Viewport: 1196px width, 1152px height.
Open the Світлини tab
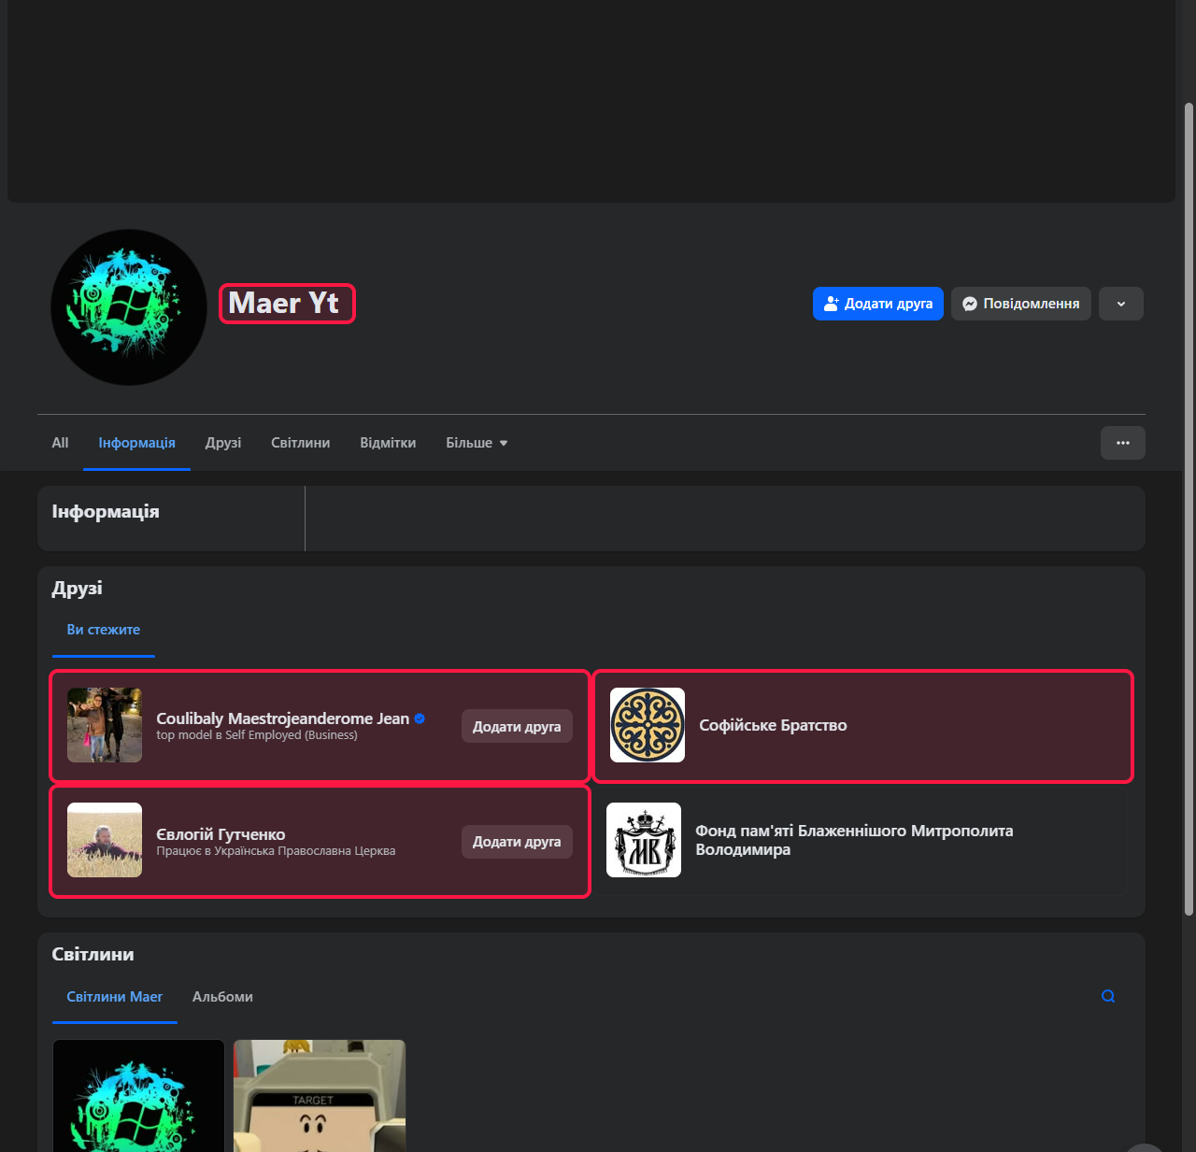point(301,443)
